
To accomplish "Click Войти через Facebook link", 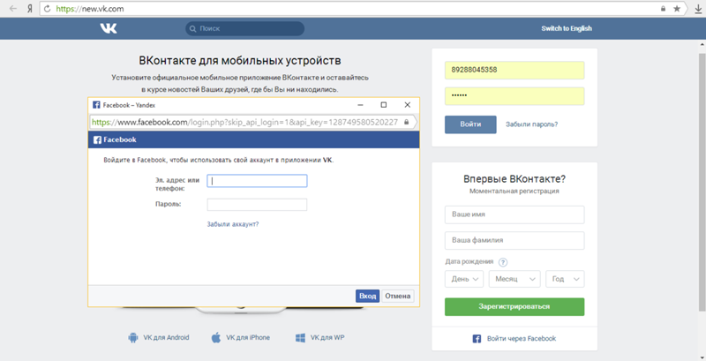I will 522,339.
